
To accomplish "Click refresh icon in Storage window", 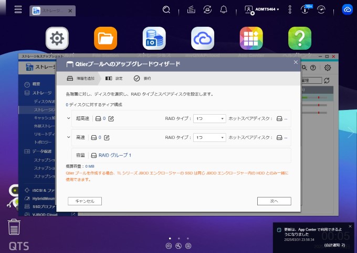I will [x=327, y=80].
